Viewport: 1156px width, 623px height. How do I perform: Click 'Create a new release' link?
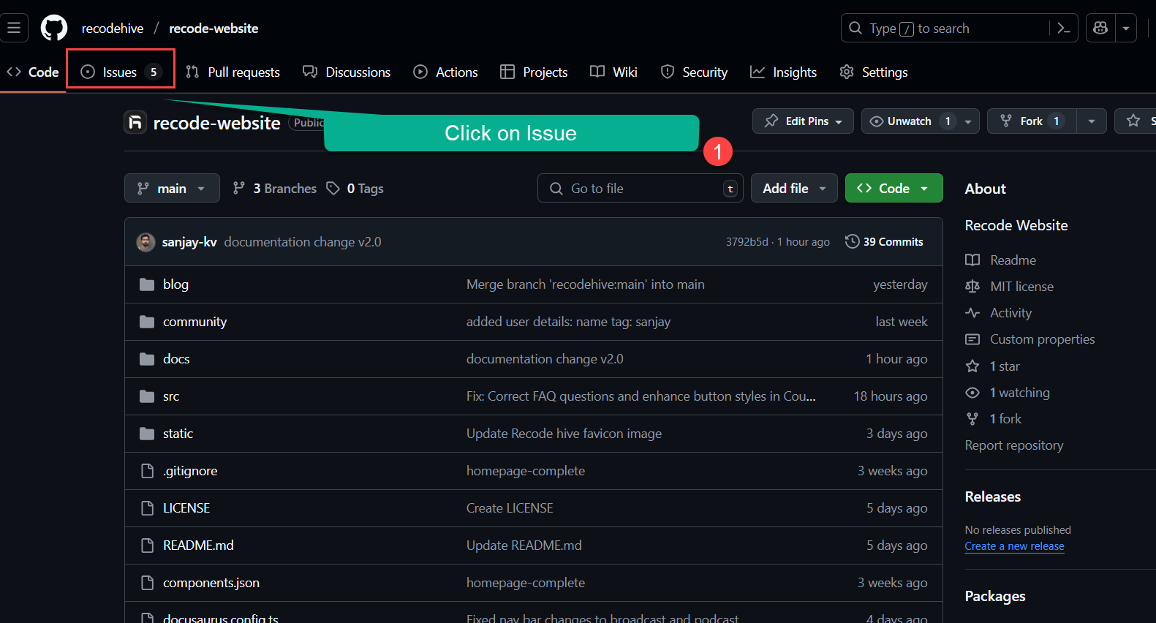tap(1014, 546)
